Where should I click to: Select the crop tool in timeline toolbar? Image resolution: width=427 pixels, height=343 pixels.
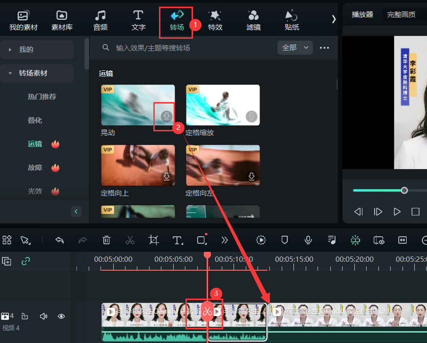click(153, 240)
